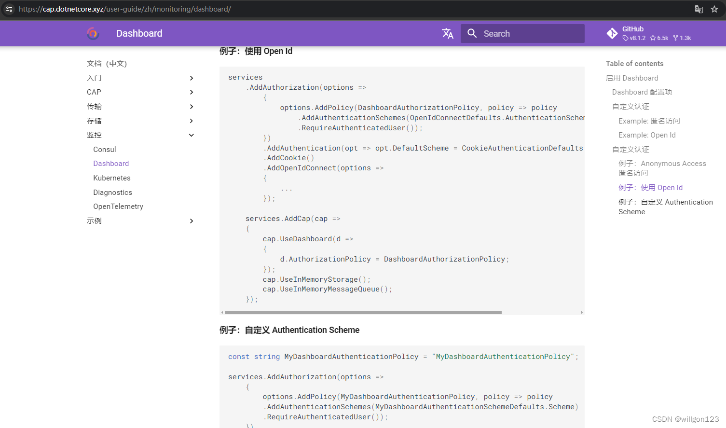This screenshot has width=726, height=428.
Task: Jump to 启用 Dashboard in contents
Action: [x=632, y=78]
